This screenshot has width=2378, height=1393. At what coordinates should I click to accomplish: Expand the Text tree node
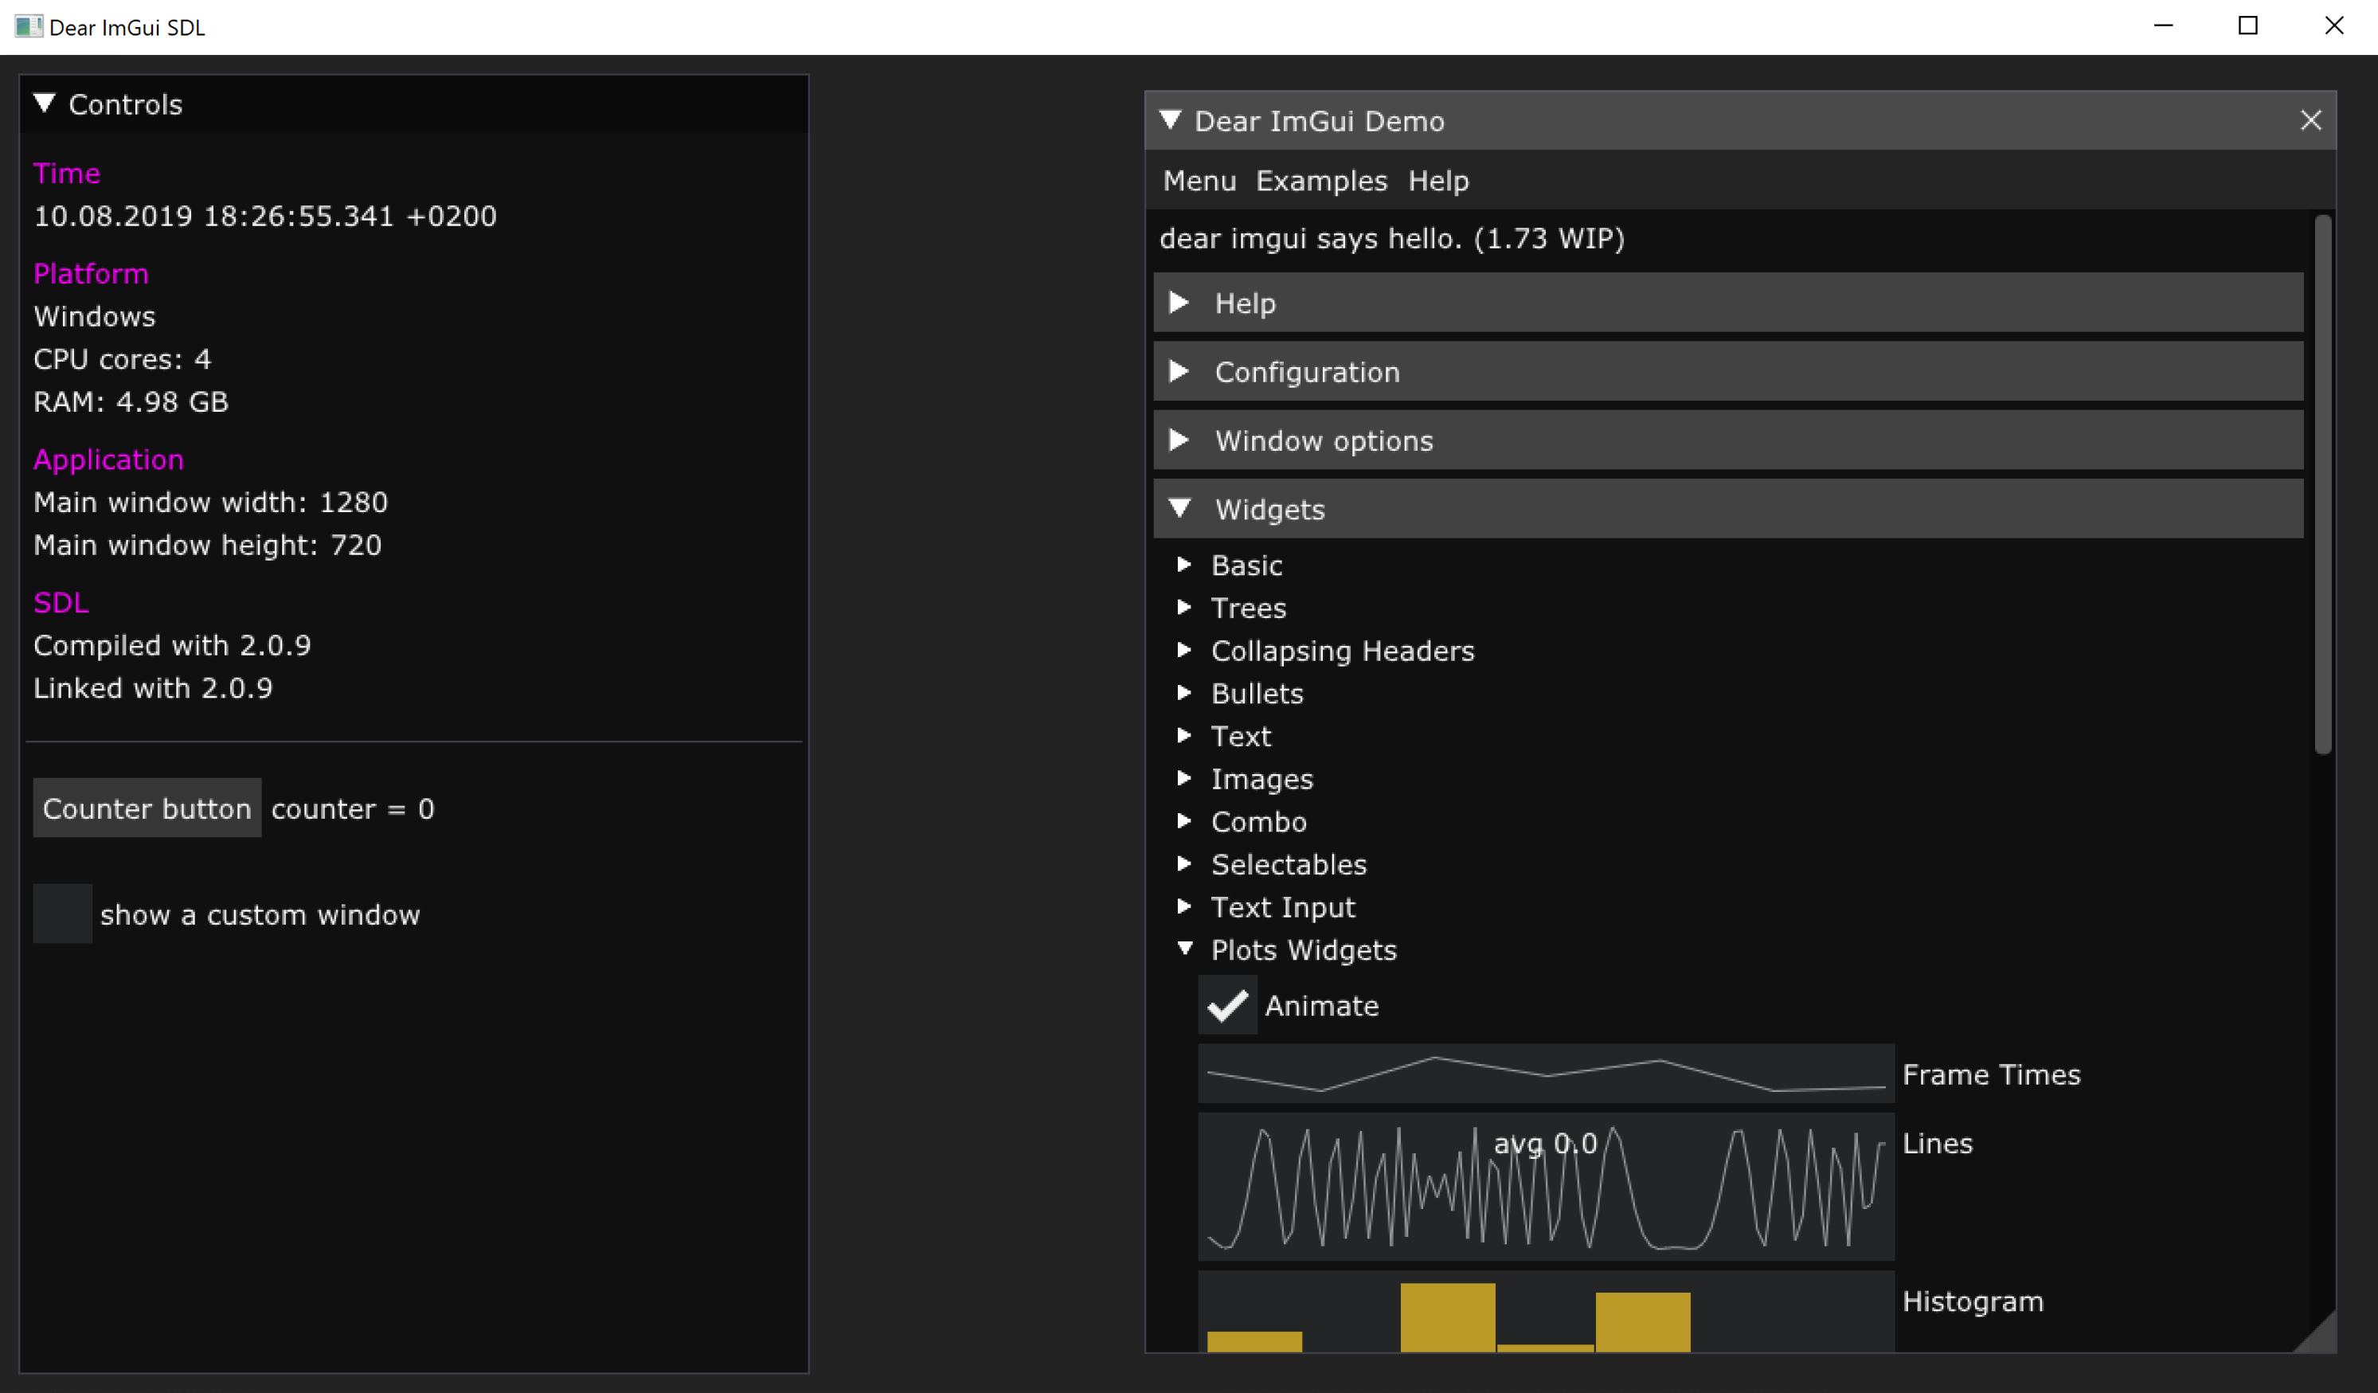pos(1184,736)
